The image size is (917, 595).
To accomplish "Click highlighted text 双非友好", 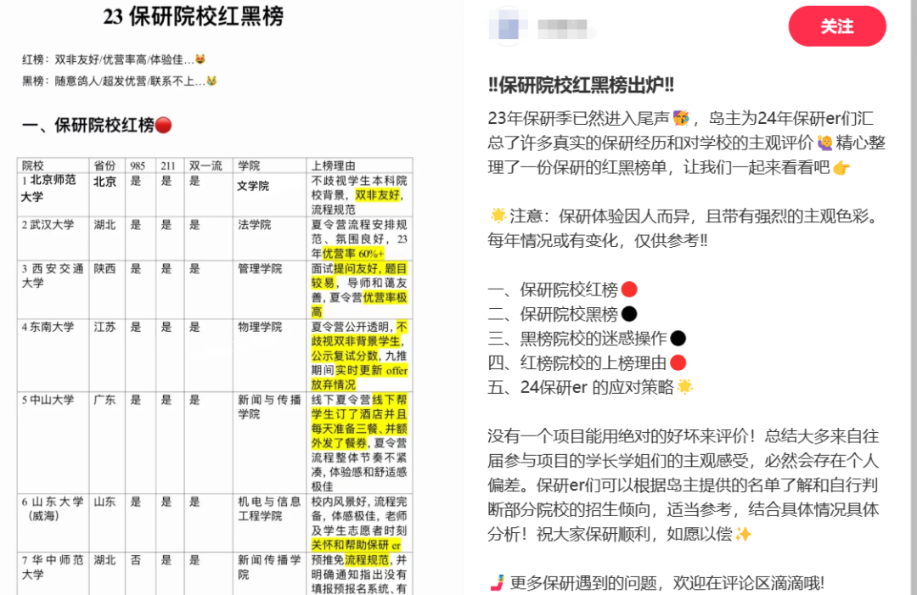I will (x=378, y=195).
